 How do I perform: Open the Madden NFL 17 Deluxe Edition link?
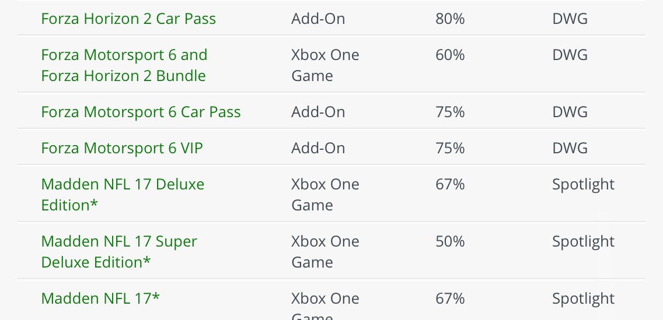click(x=123, y=195)
